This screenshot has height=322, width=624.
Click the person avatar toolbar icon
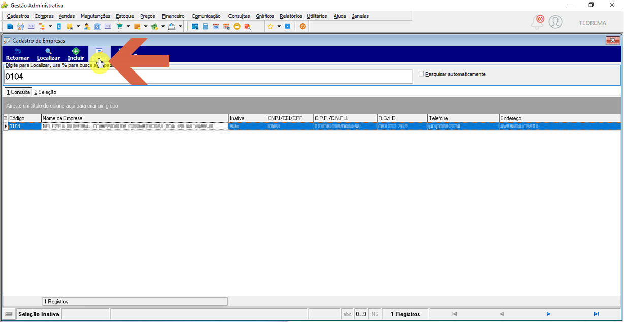click(x=87, y=26)
